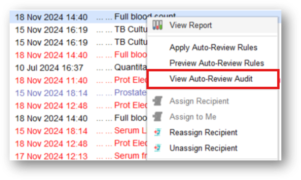Click the Assign Recipient icon
Viewport: 301px width, 180px height.
click(x=158, y=101)
